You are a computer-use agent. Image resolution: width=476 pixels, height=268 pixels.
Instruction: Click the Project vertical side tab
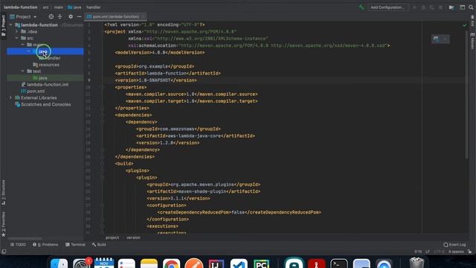[3, 25]
